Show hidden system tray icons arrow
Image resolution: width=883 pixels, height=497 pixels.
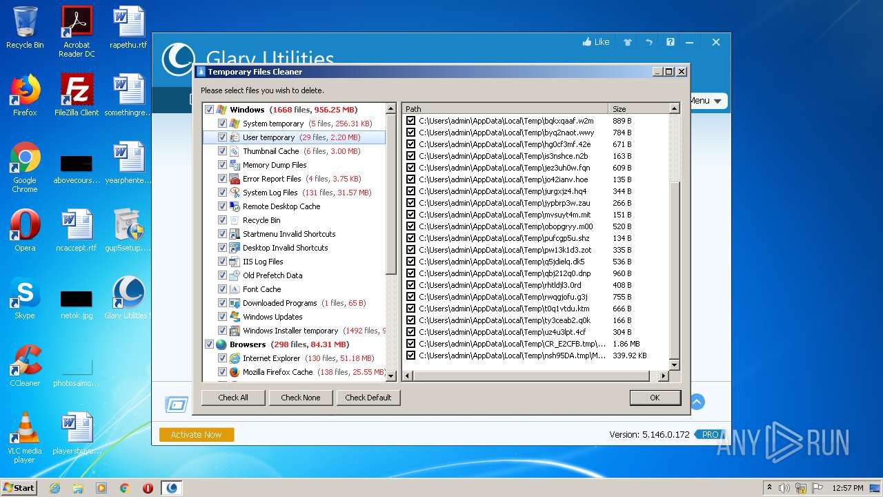click(x=769, y=488)
